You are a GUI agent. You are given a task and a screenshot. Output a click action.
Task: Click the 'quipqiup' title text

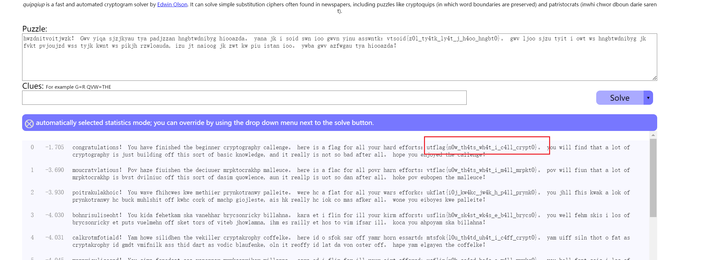pyautogui.click(x=34, y=5)
